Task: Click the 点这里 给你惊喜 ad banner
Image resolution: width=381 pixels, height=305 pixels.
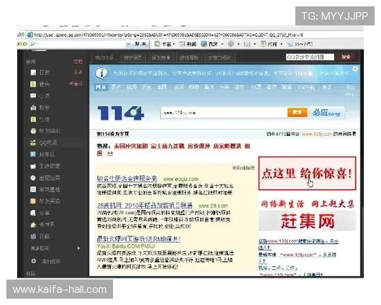Action: 307,173
